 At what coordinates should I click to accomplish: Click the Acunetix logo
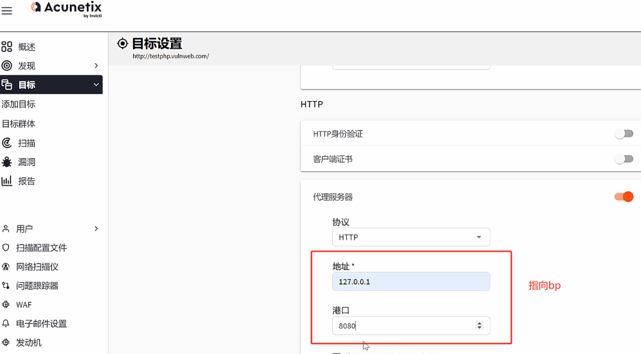[x=67, y=9]
